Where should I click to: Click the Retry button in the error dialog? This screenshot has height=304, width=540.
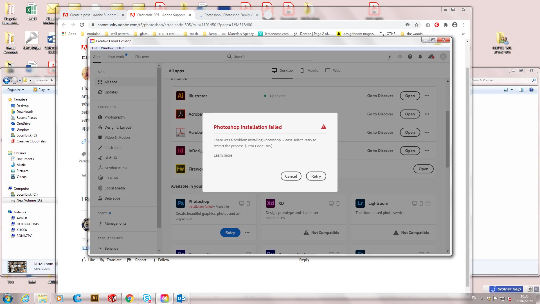(316, 176)
